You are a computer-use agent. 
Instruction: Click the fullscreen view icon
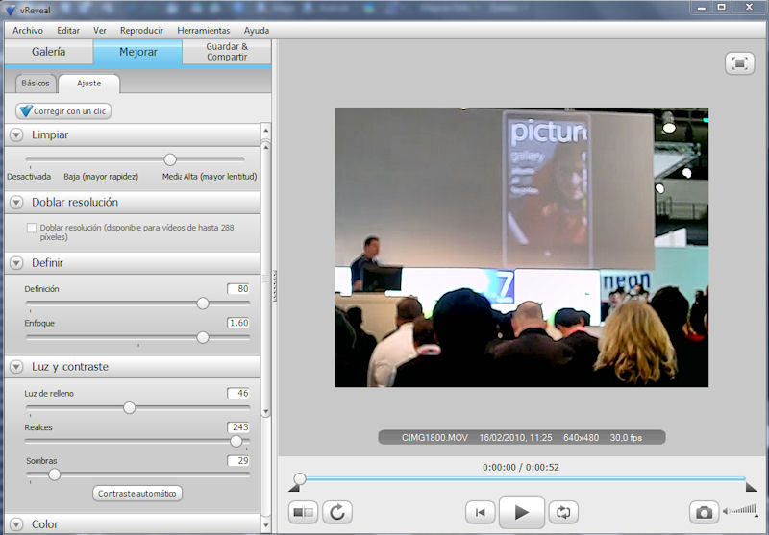pos(739,63)
